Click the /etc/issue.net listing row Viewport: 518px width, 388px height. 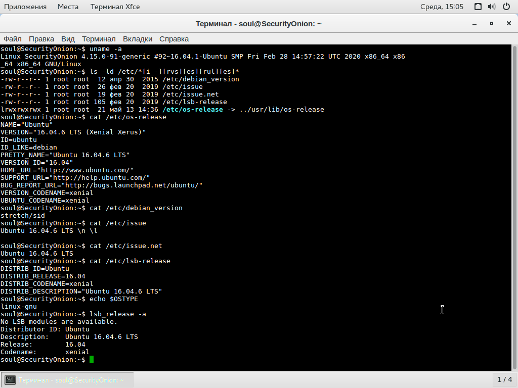[x=110, y=94]
